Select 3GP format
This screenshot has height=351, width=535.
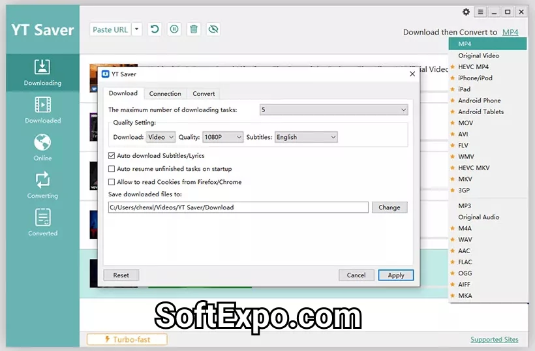click(487, 191)
